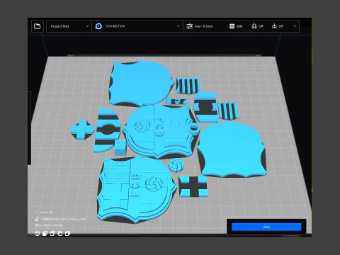Open the material and nozzle configuration dropdown
The image size is (340, 255).
pyautogui.click(x=137, y=26)
